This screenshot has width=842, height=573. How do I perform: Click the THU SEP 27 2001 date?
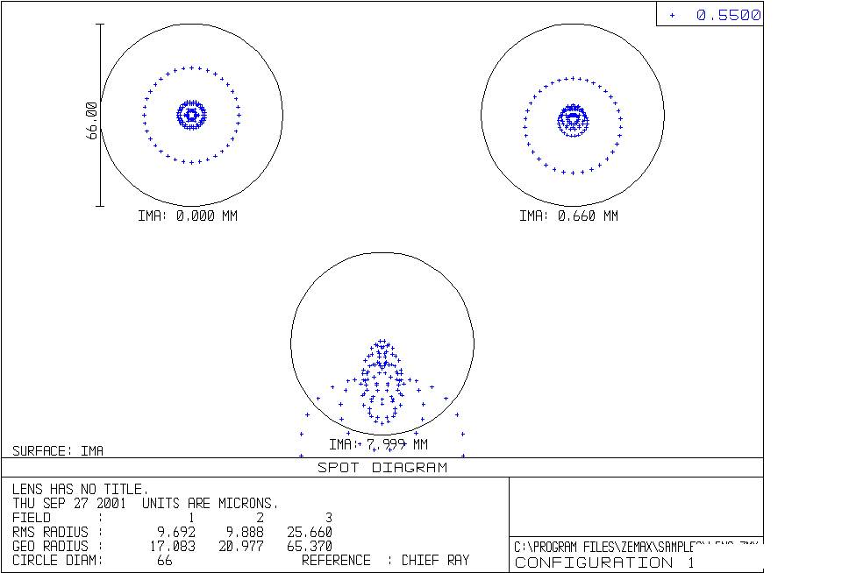[68, 504]
